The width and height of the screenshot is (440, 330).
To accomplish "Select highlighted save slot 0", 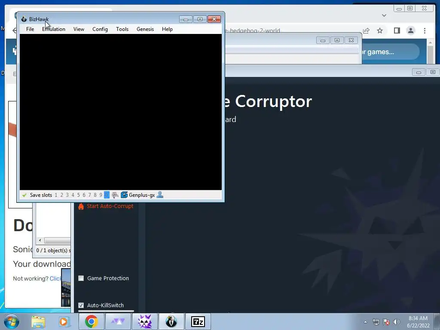I will (107, 195).
